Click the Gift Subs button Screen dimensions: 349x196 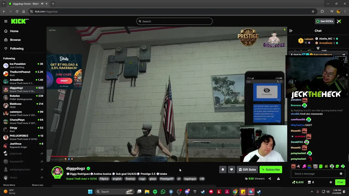tap(247, 170)
